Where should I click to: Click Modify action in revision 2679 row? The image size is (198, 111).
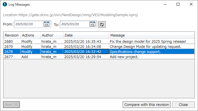tap(27, 47)
